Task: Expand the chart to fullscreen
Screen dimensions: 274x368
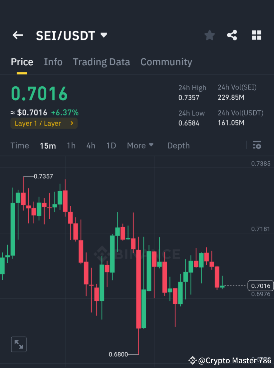Action: 19,344
